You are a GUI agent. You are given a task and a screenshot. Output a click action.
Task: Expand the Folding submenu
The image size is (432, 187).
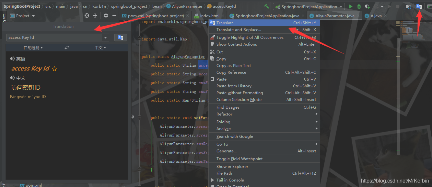point(264,122)
